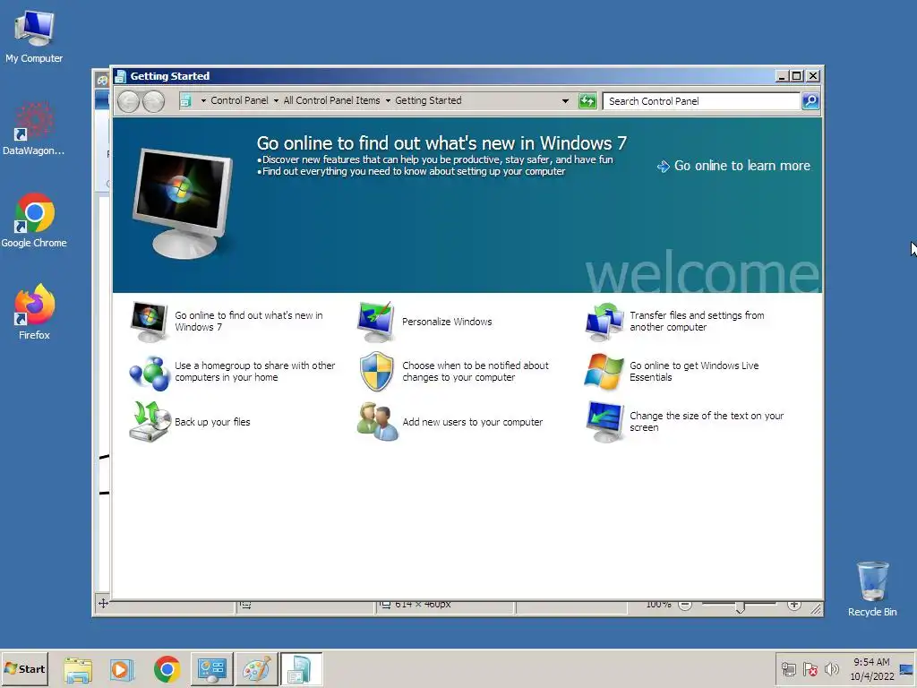Select the DataWagon desktop shortcut
The width and height of the screenshot is (917, 688).
(34, 129)
